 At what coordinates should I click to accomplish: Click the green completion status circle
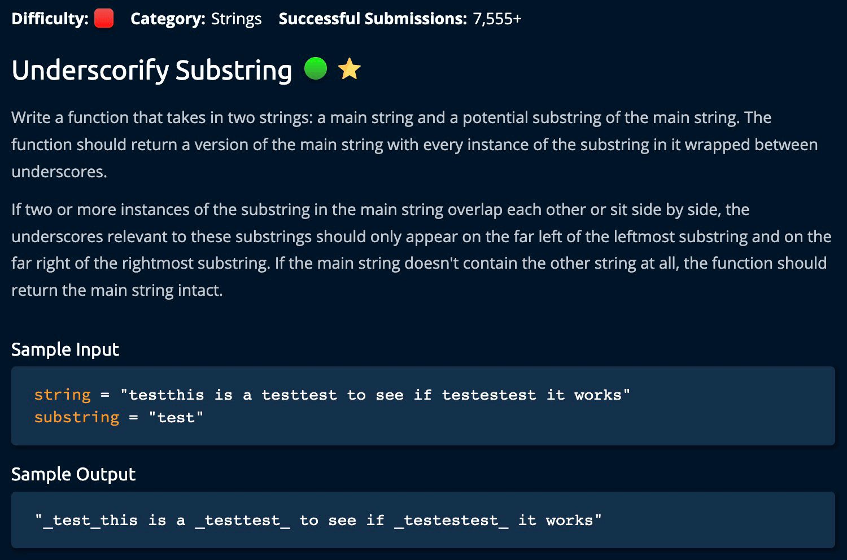[316, 69]
